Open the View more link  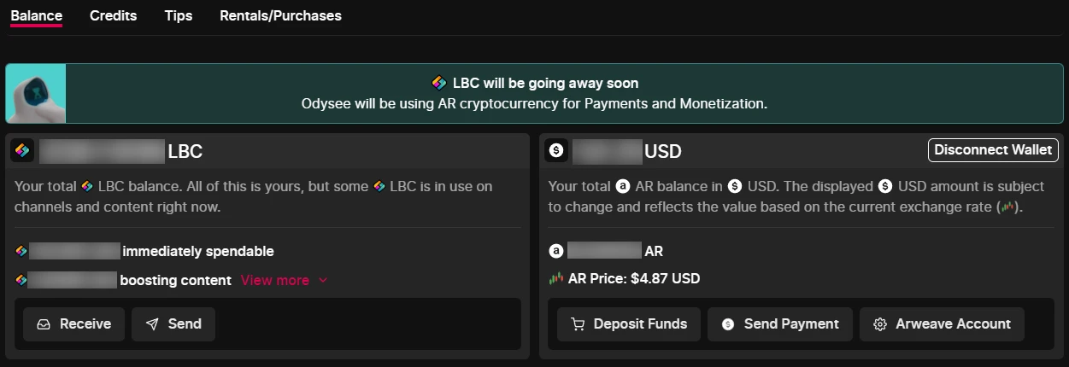[275, 280]
